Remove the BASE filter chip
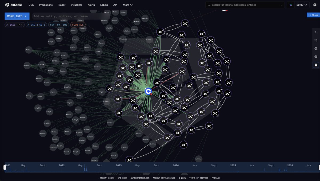 7,25
